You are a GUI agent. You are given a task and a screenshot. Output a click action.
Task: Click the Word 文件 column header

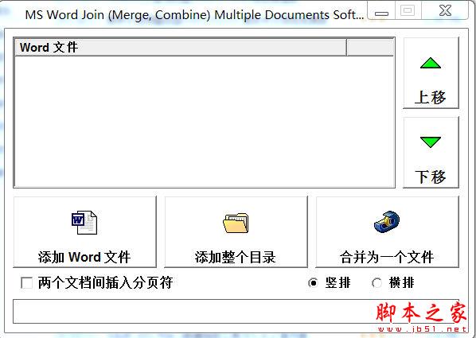point(181,48)
